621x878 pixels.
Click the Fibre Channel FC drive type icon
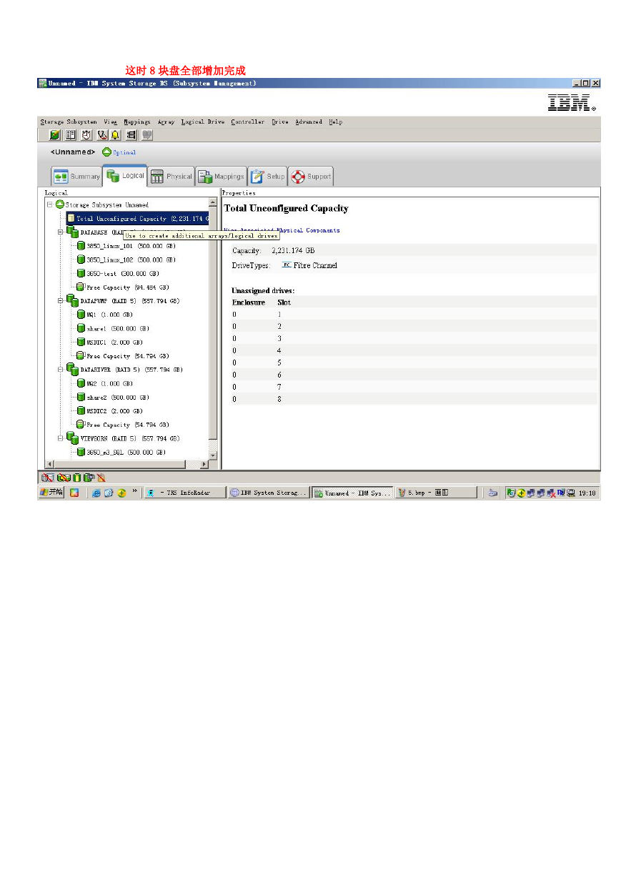(x=286, y=265)
